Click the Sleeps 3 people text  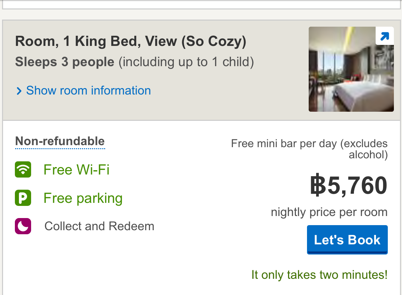coord(65,62)
